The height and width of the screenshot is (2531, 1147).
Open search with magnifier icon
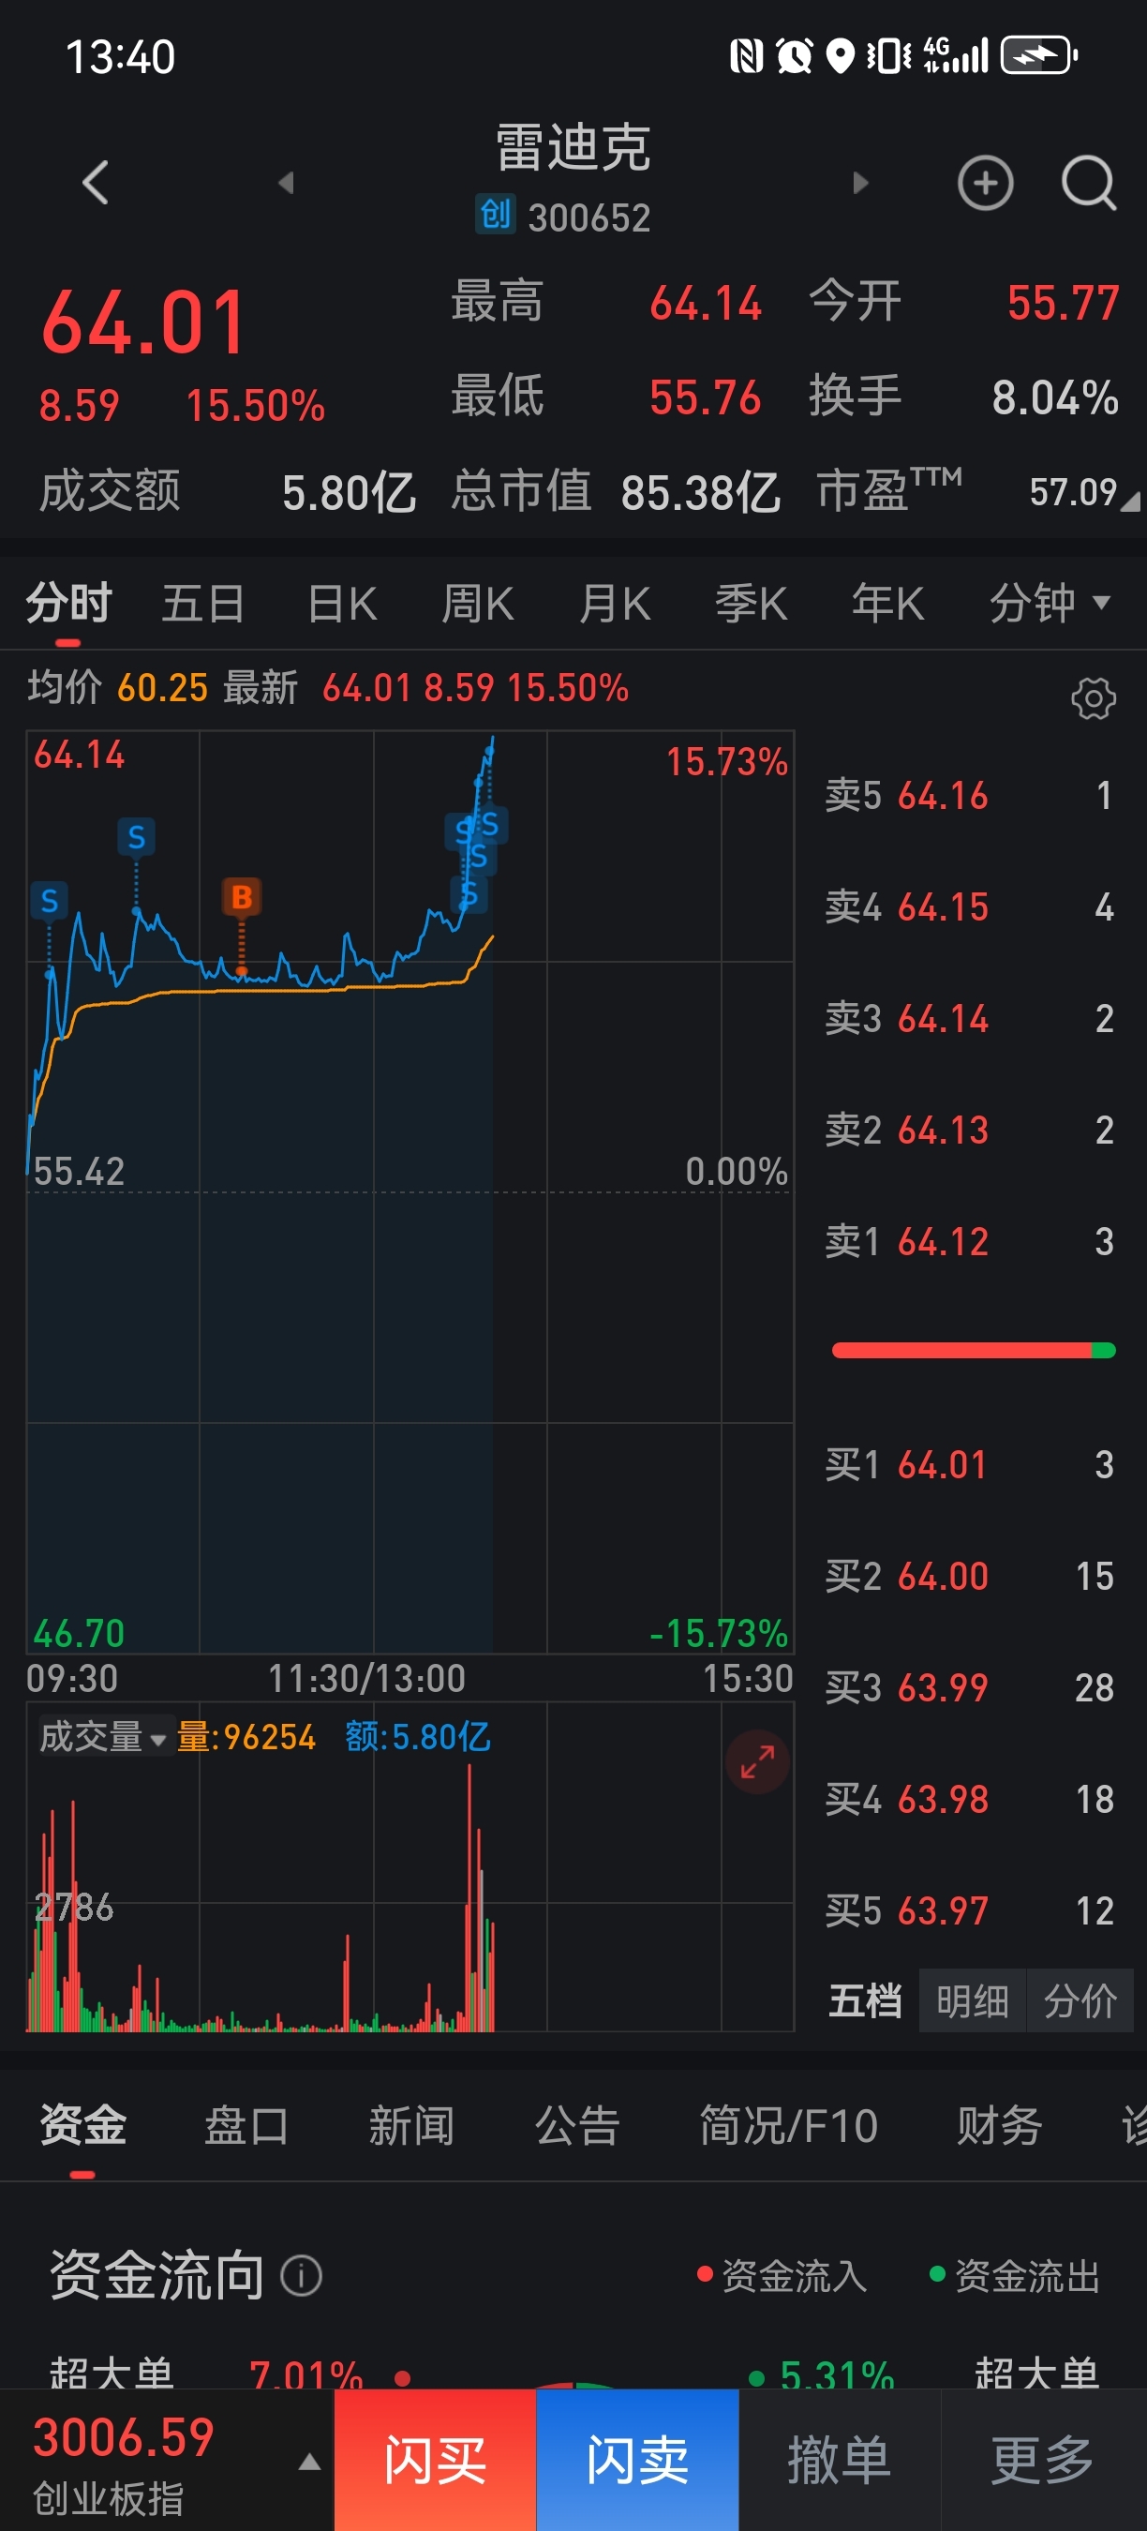click(x=1089, y=183)
